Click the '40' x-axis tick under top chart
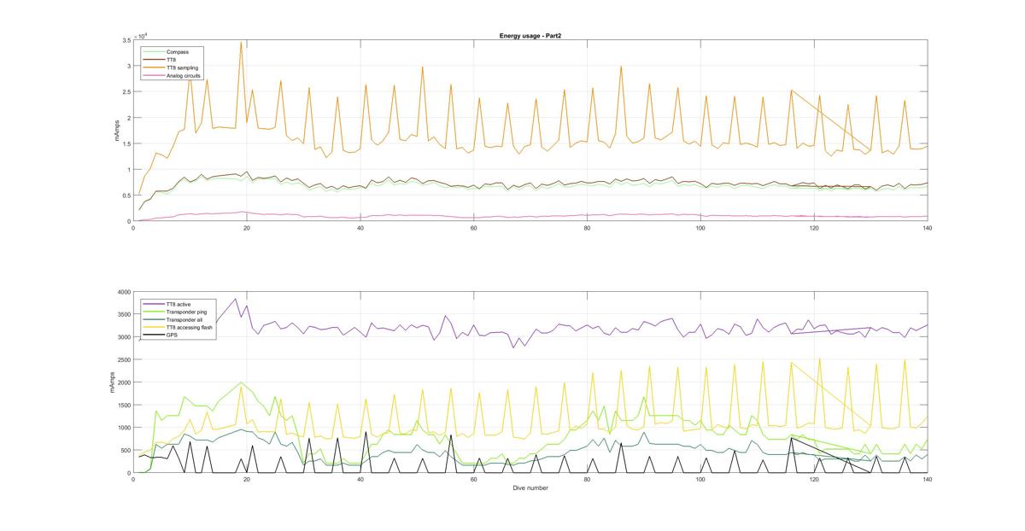The height and width of the screenshot is (531, 1025). coord(360,228)
